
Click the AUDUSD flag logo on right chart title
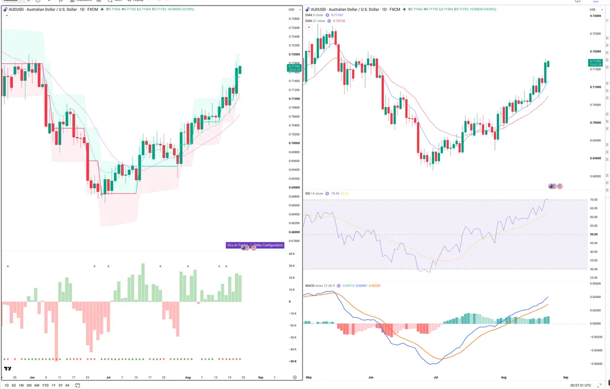click(308, 9)
